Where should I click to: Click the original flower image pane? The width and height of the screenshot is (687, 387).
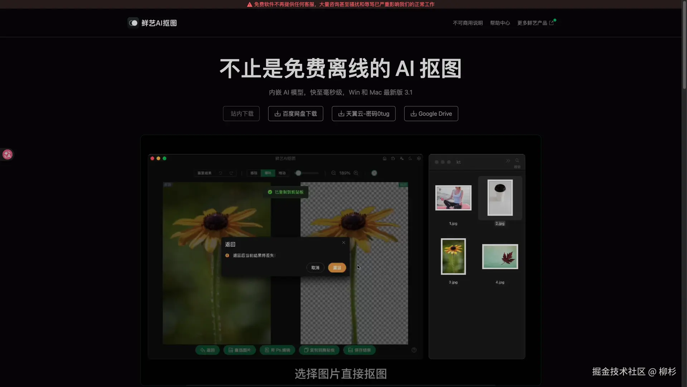[217, 263]
